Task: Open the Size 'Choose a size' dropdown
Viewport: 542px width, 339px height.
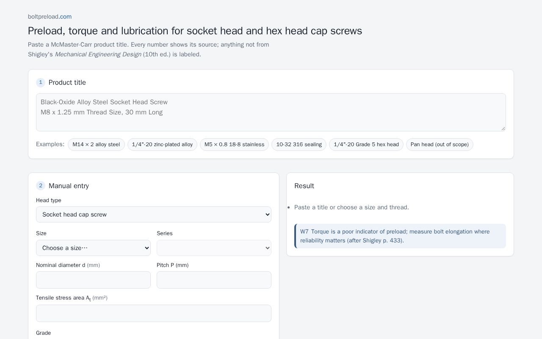Action: (x=93, y=248)
